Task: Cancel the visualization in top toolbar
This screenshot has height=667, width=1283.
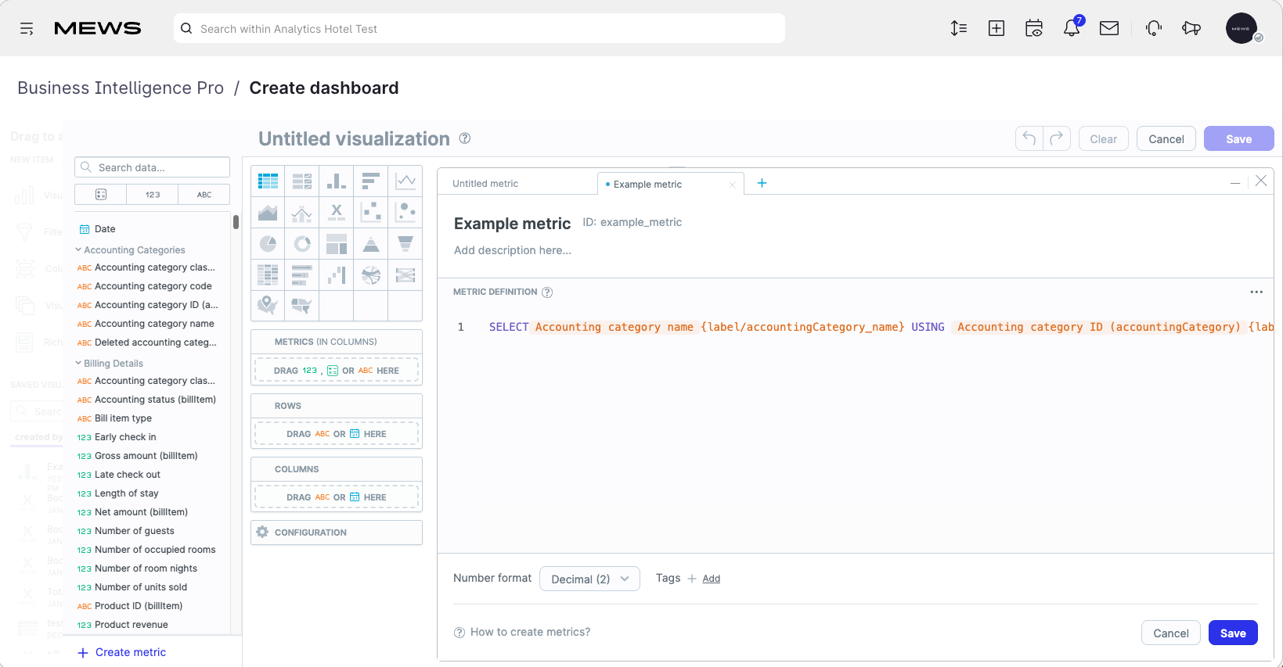Action: (1166, 138)
